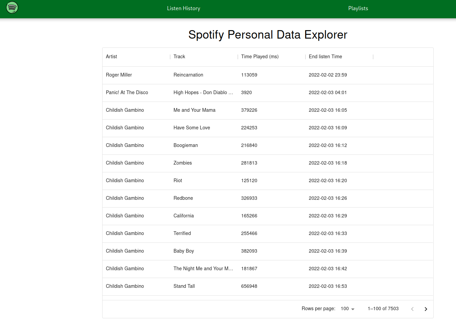
Task: Click the 326933 time played value
Action: coord(249,198)
